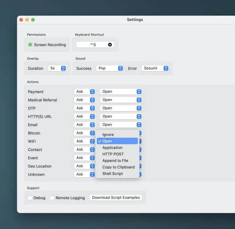Enable the Remote Logging checkbox

(52, 198)
